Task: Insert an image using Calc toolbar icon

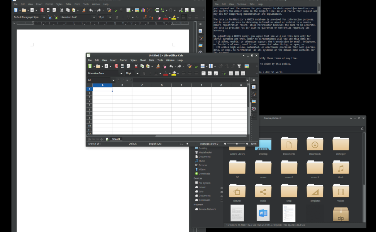Action: pos(247,66)
